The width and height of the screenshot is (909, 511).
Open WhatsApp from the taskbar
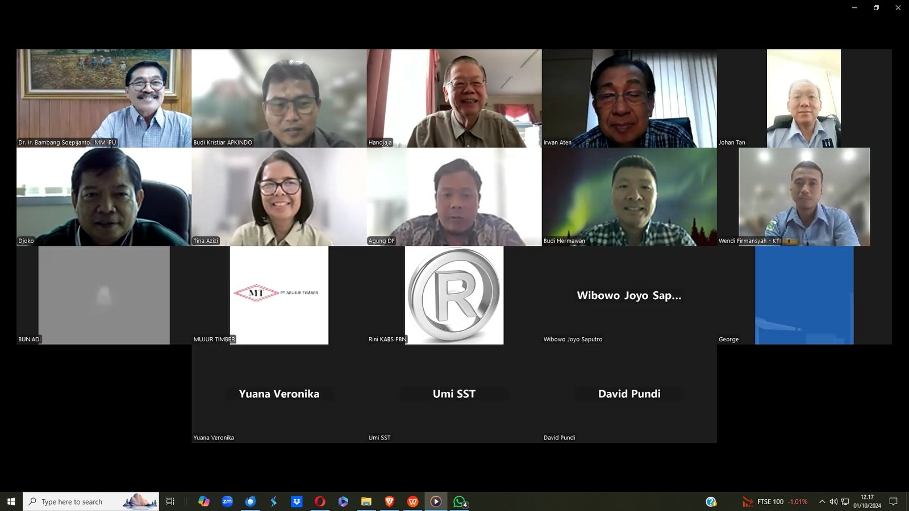tap(459, 501)
